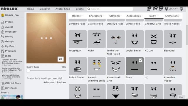188x106 pixels.
Task: Click the search magnifier icon
Action: pos(89,9)
